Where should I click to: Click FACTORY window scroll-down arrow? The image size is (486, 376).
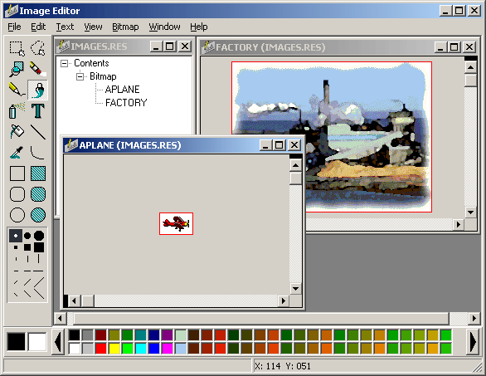(x=470, y=212)
